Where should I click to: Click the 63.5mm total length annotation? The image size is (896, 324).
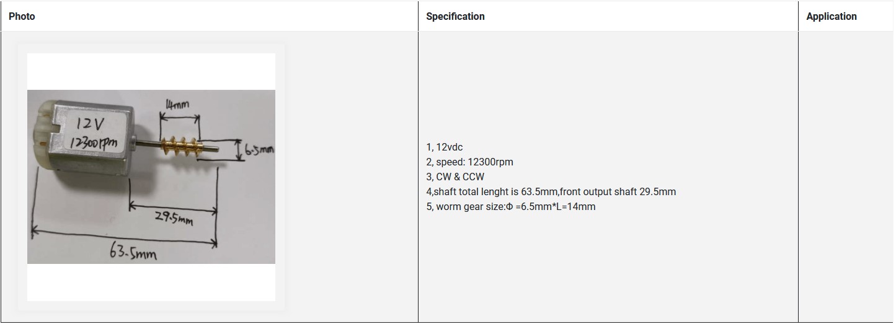point(133,252)
